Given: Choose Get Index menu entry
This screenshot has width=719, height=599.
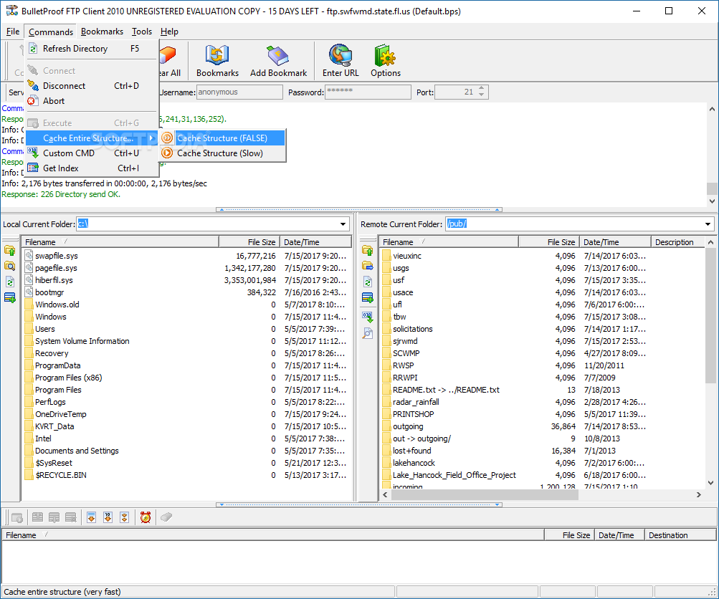Looking at the screenshot, I should [92, 168].
